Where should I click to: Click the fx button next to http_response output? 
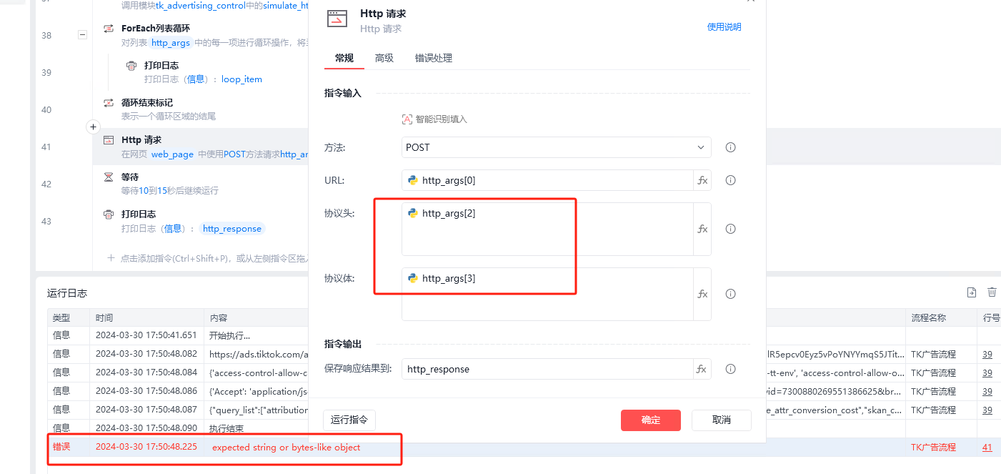[x=702, y=369]
